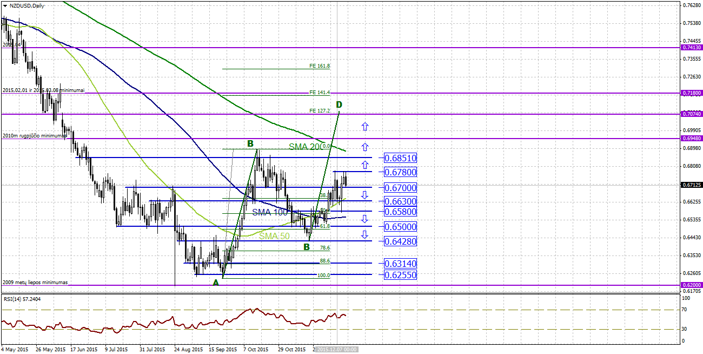Click the NZDUSD,Daily chart title
703x354 pixels.
[27, 5]
